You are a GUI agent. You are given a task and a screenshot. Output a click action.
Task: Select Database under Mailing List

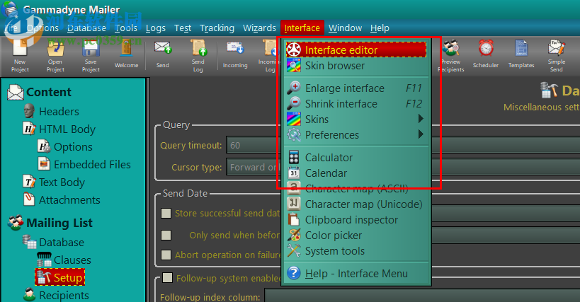[62, 242]
